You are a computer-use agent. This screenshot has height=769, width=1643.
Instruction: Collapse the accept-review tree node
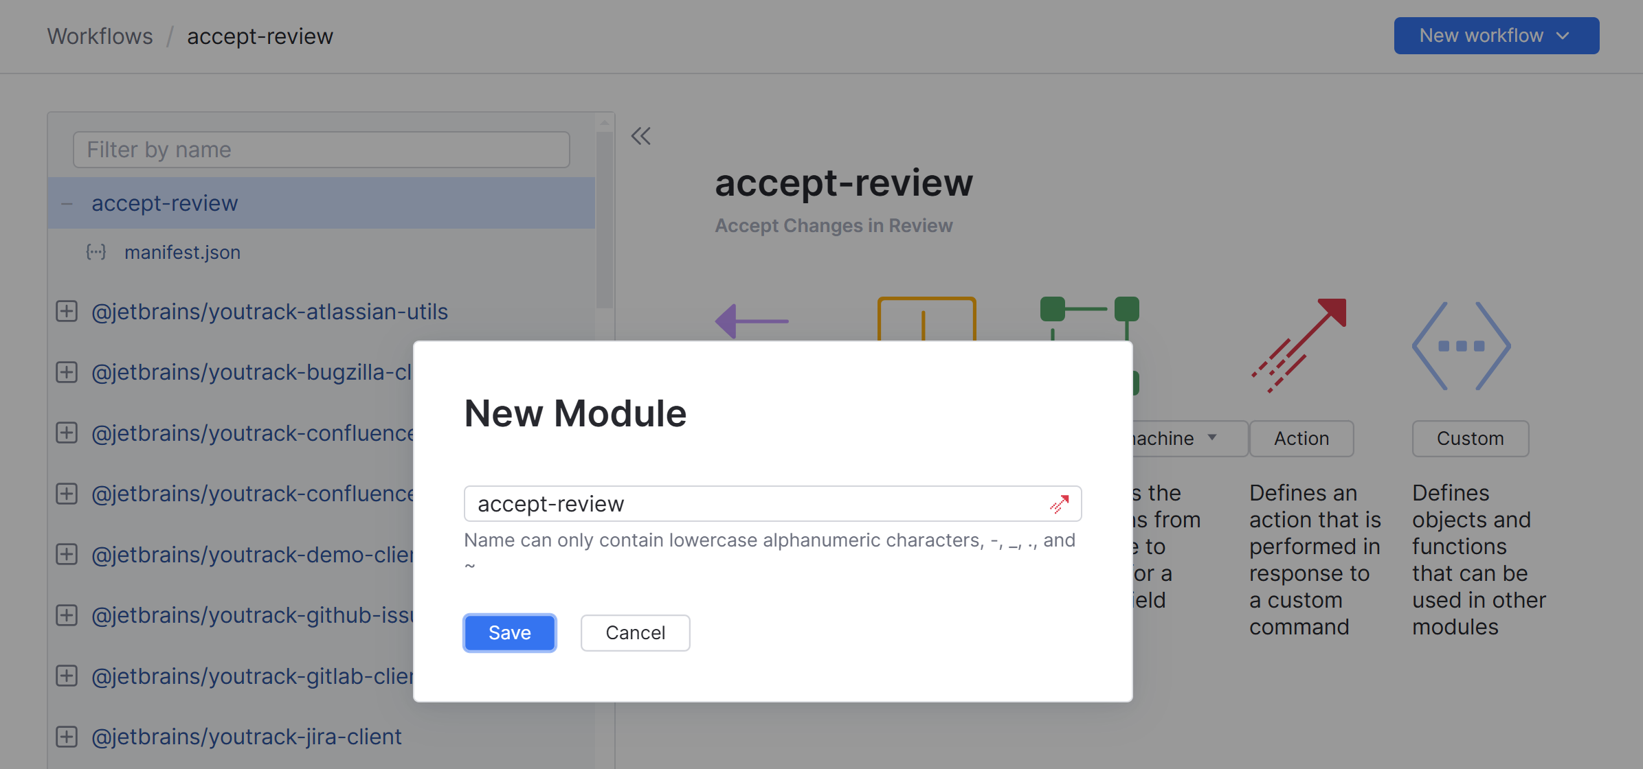pos(67,203)
